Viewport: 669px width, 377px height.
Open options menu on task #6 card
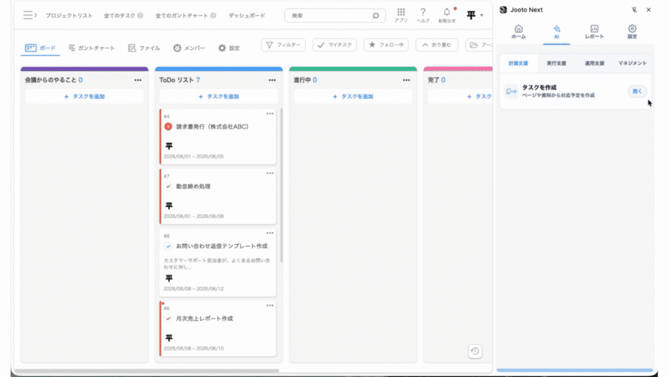270,305
